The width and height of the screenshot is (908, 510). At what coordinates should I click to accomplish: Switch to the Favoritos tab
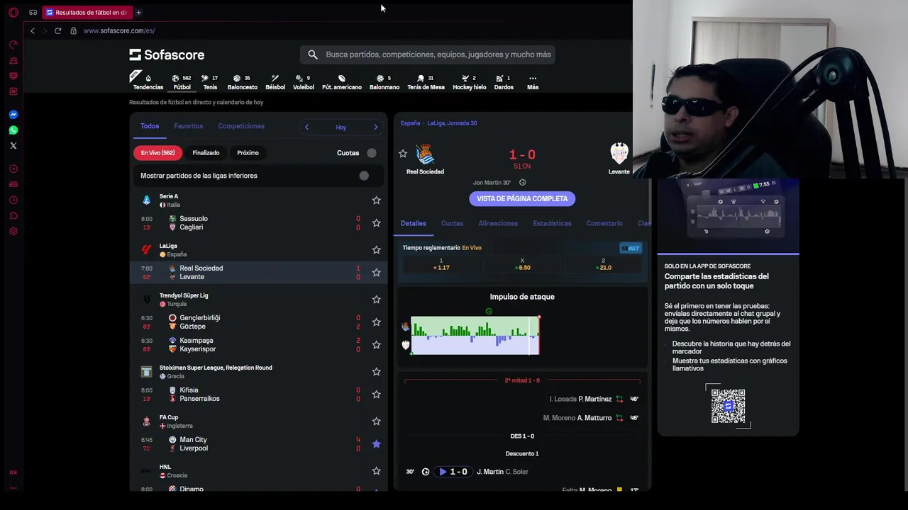[188, 126]
